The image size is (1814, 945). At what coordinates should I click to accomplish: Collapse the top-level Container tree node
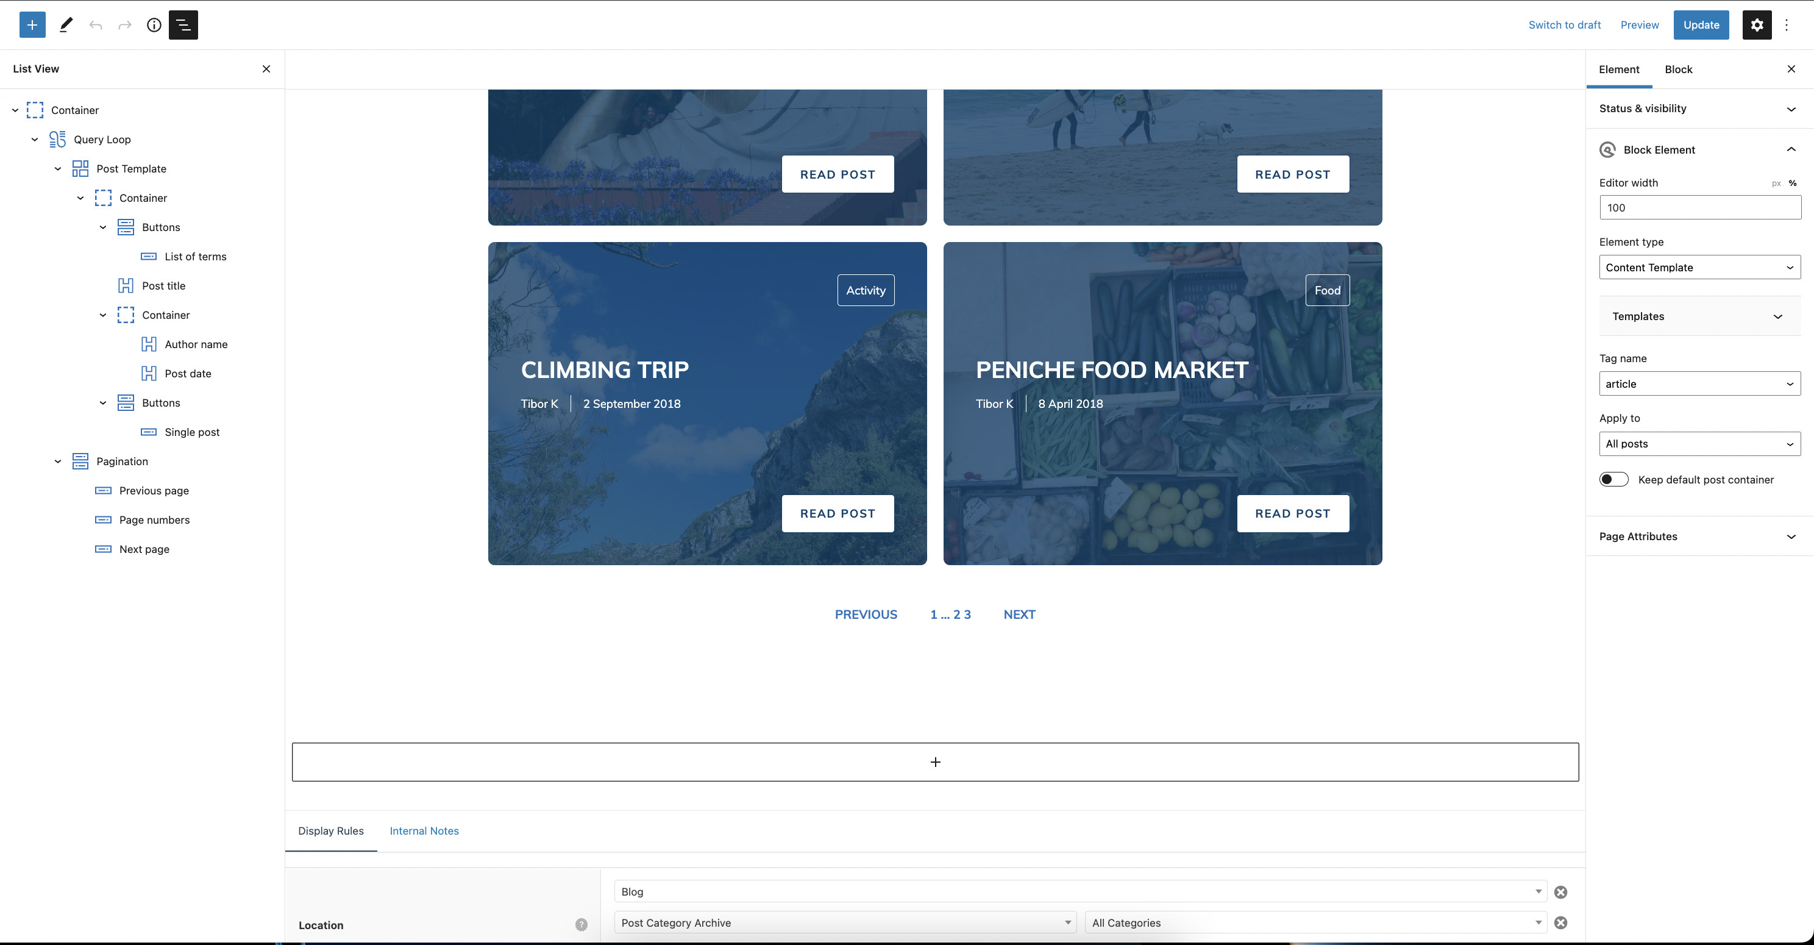(15, 110)
